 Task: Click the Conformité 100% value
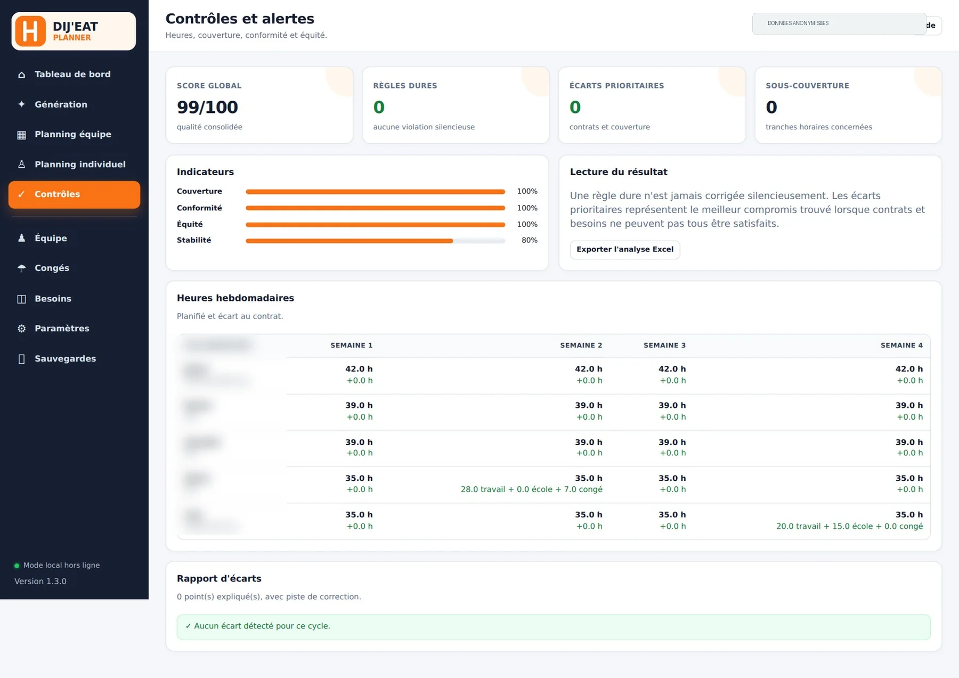527,208
